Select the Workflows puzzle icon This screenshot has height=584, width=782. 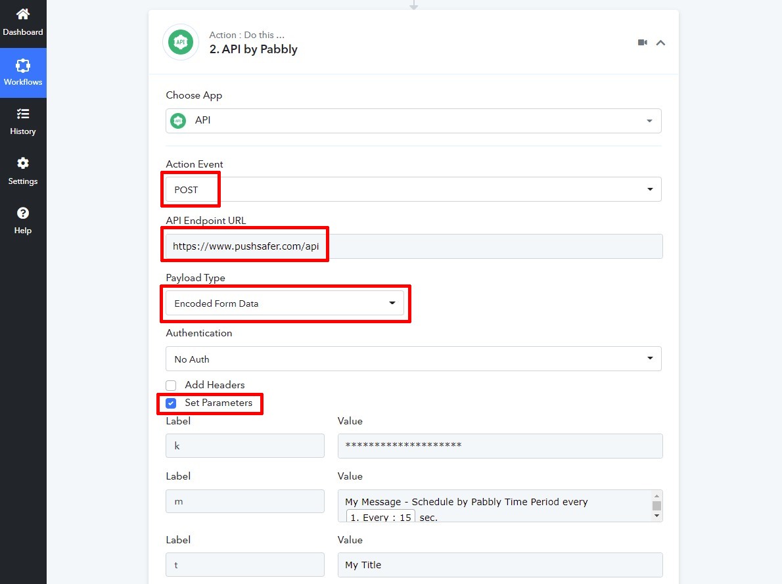click(x=23, y=65)
